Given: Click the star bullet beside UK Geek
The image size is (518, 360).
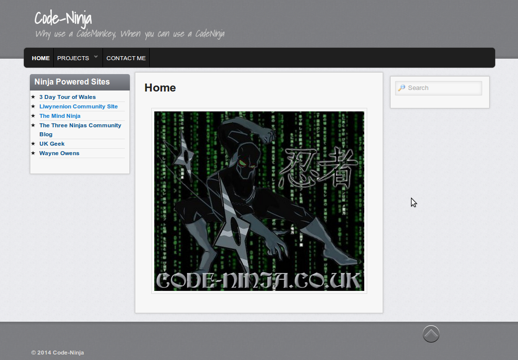Looking at the screenshot, I should [33, 144].
